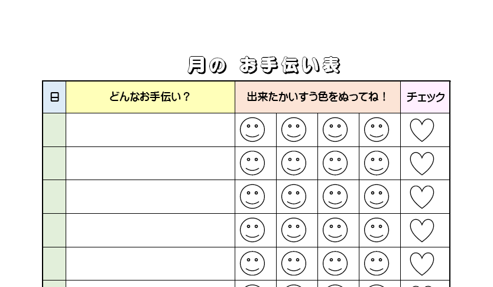Click second smiley face in third row

(294, 197)
